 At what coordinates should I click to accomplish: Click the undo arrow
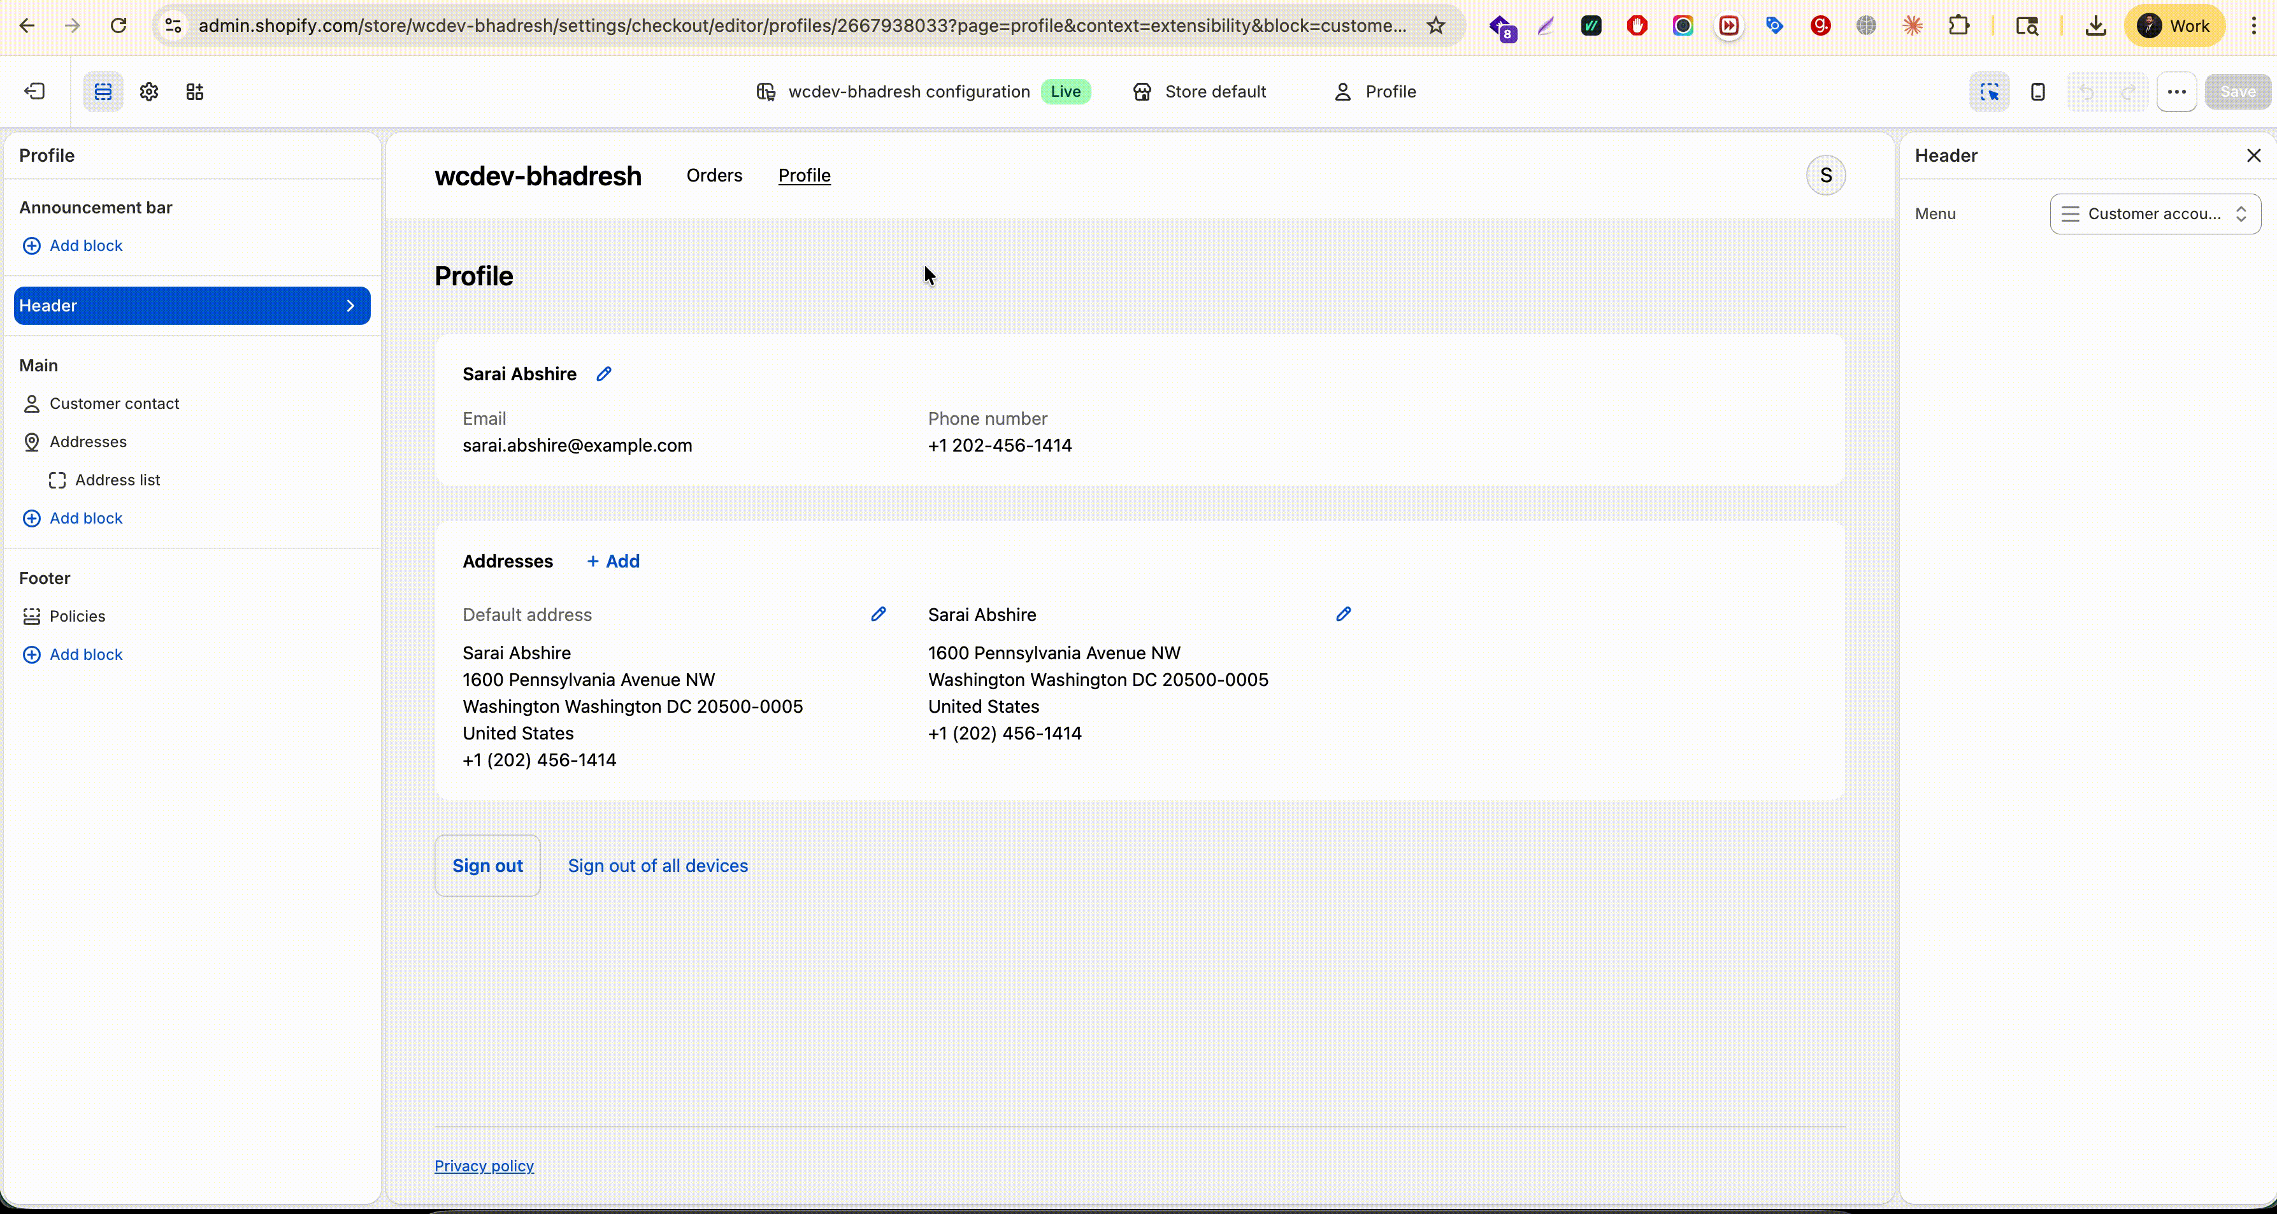tap(2087, 92)
